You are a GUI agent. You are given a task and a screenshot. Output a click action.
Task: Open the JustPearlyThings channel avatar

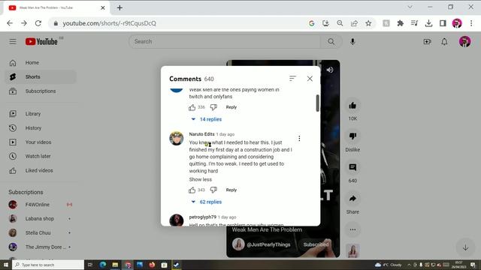[238, 244]
